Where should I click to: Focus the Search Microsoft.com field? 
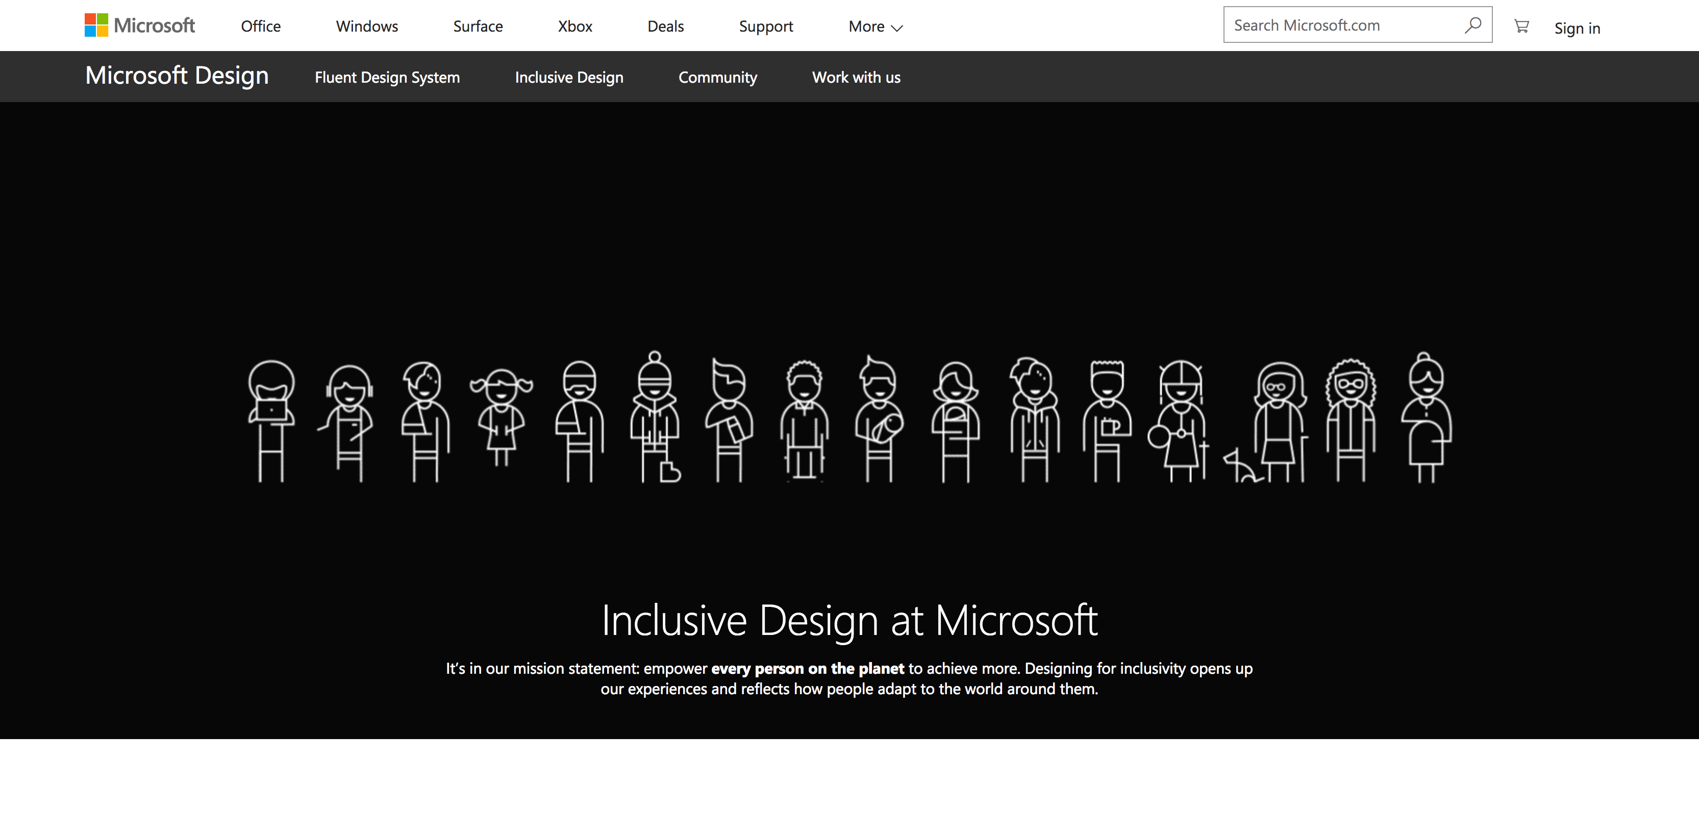1339,25
